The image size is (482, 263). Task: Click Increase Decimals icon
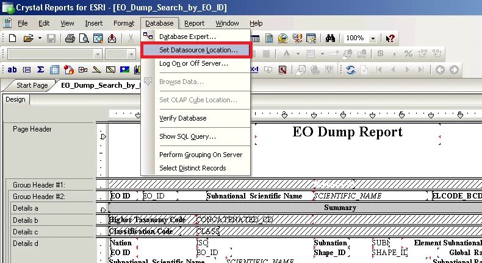click(x=423, y=54)
